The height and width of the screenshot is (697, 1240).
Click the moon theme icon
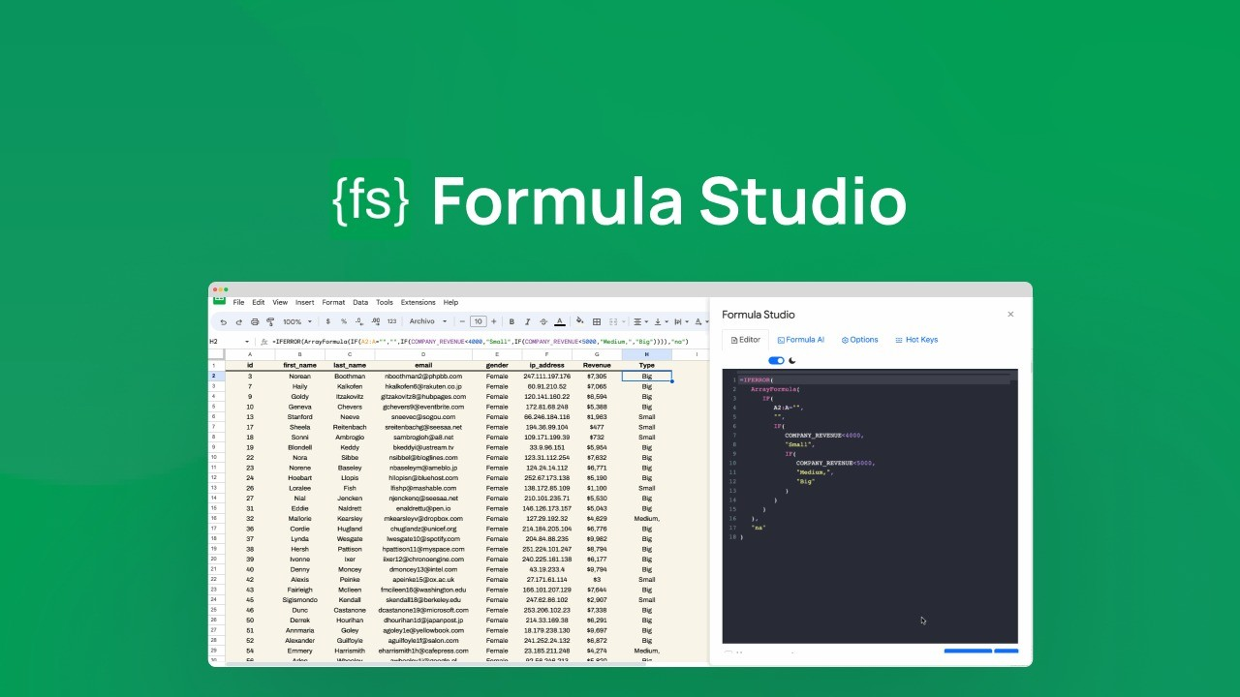(x=792, y=361)
